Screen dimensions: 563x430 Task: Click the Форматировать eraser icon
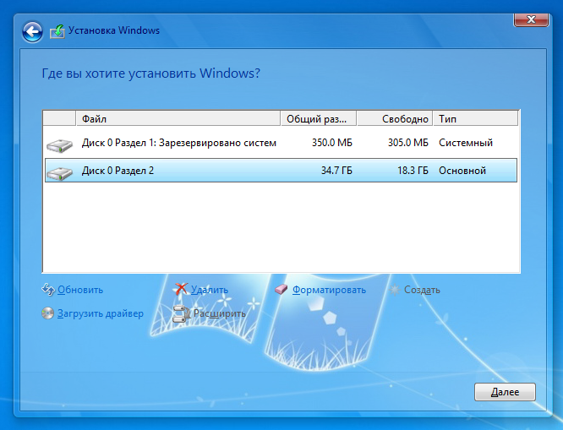coord(282,290)
